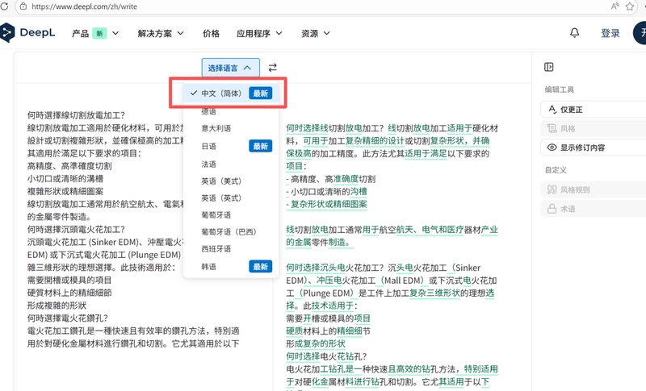Screen dimensions: 646x391
Task: Expand the 应用程序 apps menu
Action: click(x=259, y=33)
